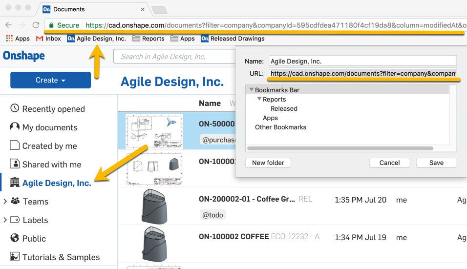The image size is (467, 269).
Task: Select Apps folder in bookmark tree
Action: (270, 118)
